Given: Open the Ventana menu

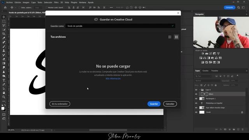Looking at the screenshot, I should tap(82, 2).
